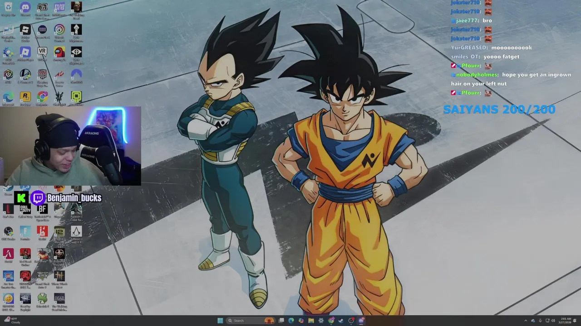Open the Little Nightmares eye icon shortcut
This screenshot has width=581, height=326.
tap(76, 55)
